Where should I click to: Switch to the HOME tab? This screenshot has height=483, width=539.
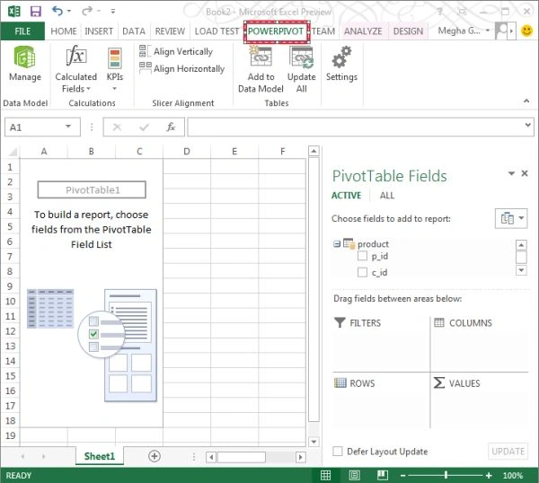[64, 31]
